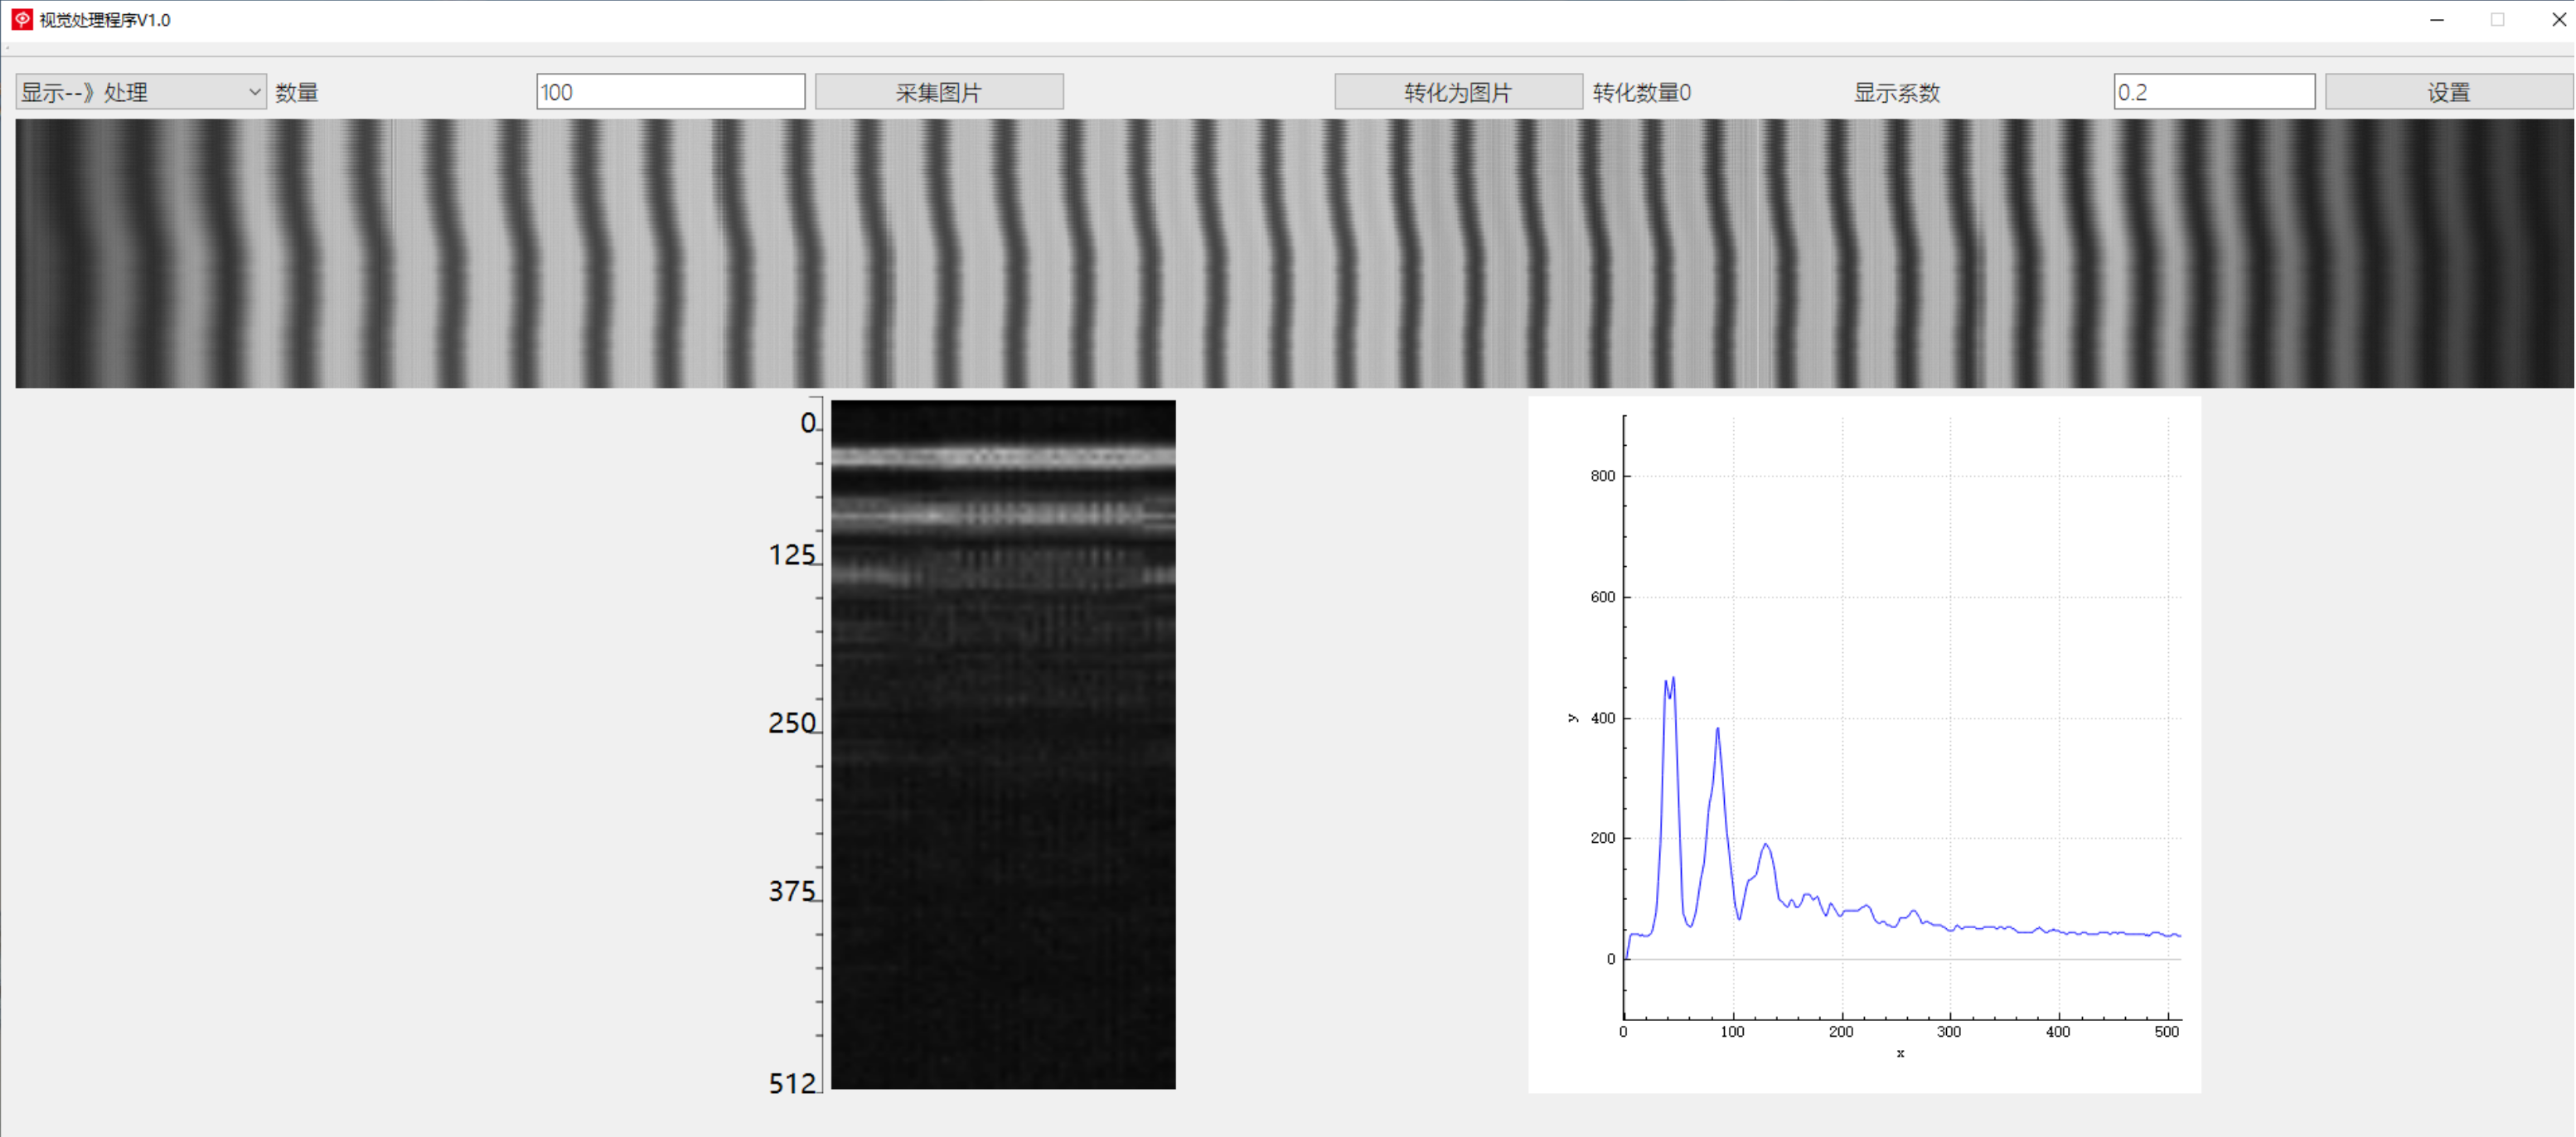The width and height of the screenshot is (2576, 1137).
Task: Click the 数量 label text
Action: pos(296,93)
